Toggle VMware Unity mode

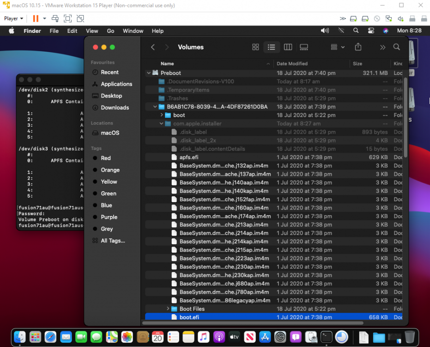[80, 19]
